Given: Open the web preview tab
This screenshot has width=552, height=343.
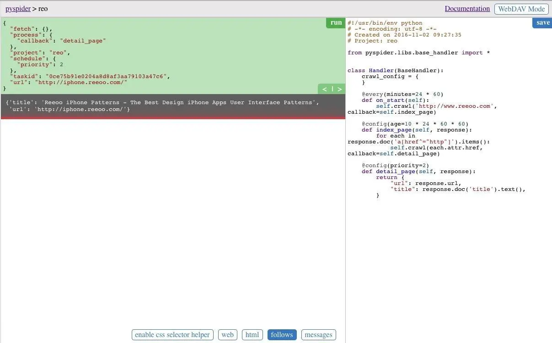Looking at the screenshot, I should click(227, 335).
